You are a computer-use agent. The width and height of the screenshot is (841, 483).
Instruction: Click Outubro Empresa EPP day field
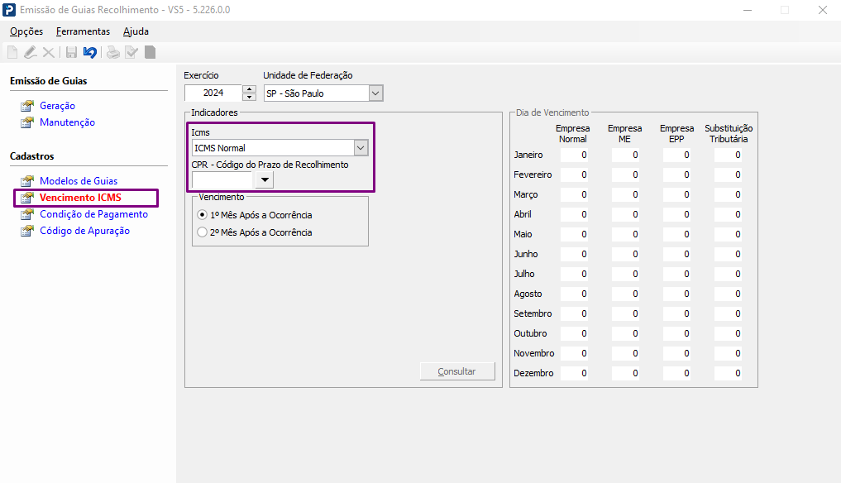pos(677,334)
